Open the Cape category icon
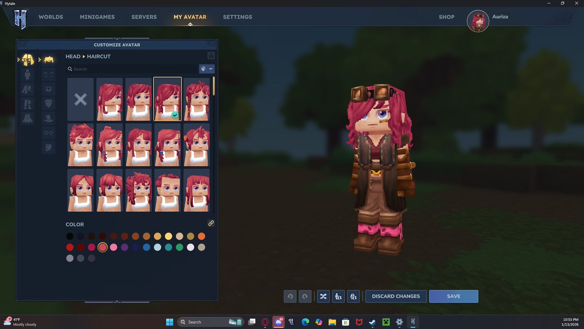Image resolution: width=584 pixels, height=329 pixels. (x=28, y=118)
